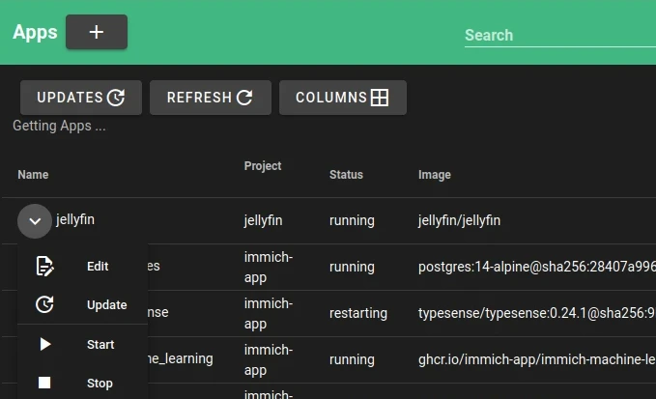Click the Image column header
The image size is (656, 399).
coord(434,175)
